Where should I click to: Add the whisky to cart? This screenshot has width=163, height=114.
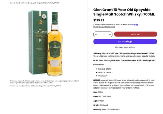(x=135, y=34)
